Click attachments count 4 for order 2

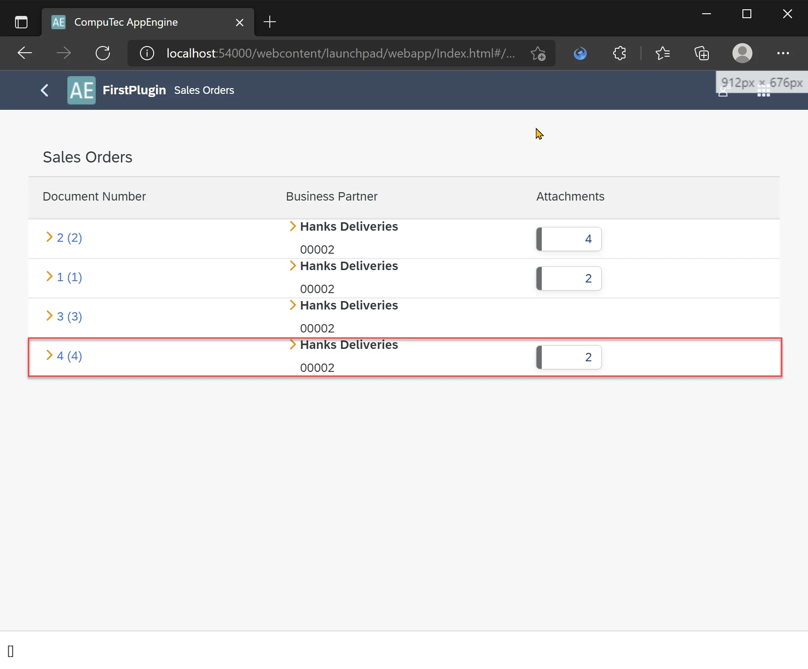pos(569,239)
